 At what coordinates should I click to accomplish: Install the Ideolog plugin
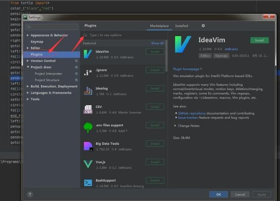tap(155, 88)
